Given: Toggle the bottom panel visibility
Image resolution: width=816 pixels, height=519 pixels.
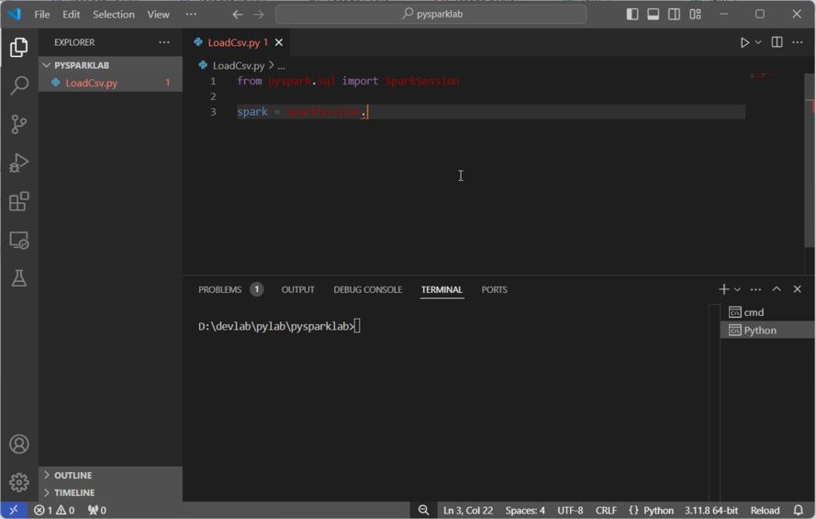Looking at the screenshot, I should click(654, 14).
